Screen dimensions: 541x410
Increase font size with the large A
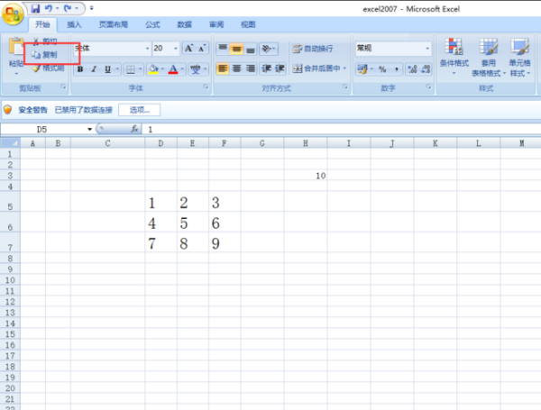click(x=188, y=49)
